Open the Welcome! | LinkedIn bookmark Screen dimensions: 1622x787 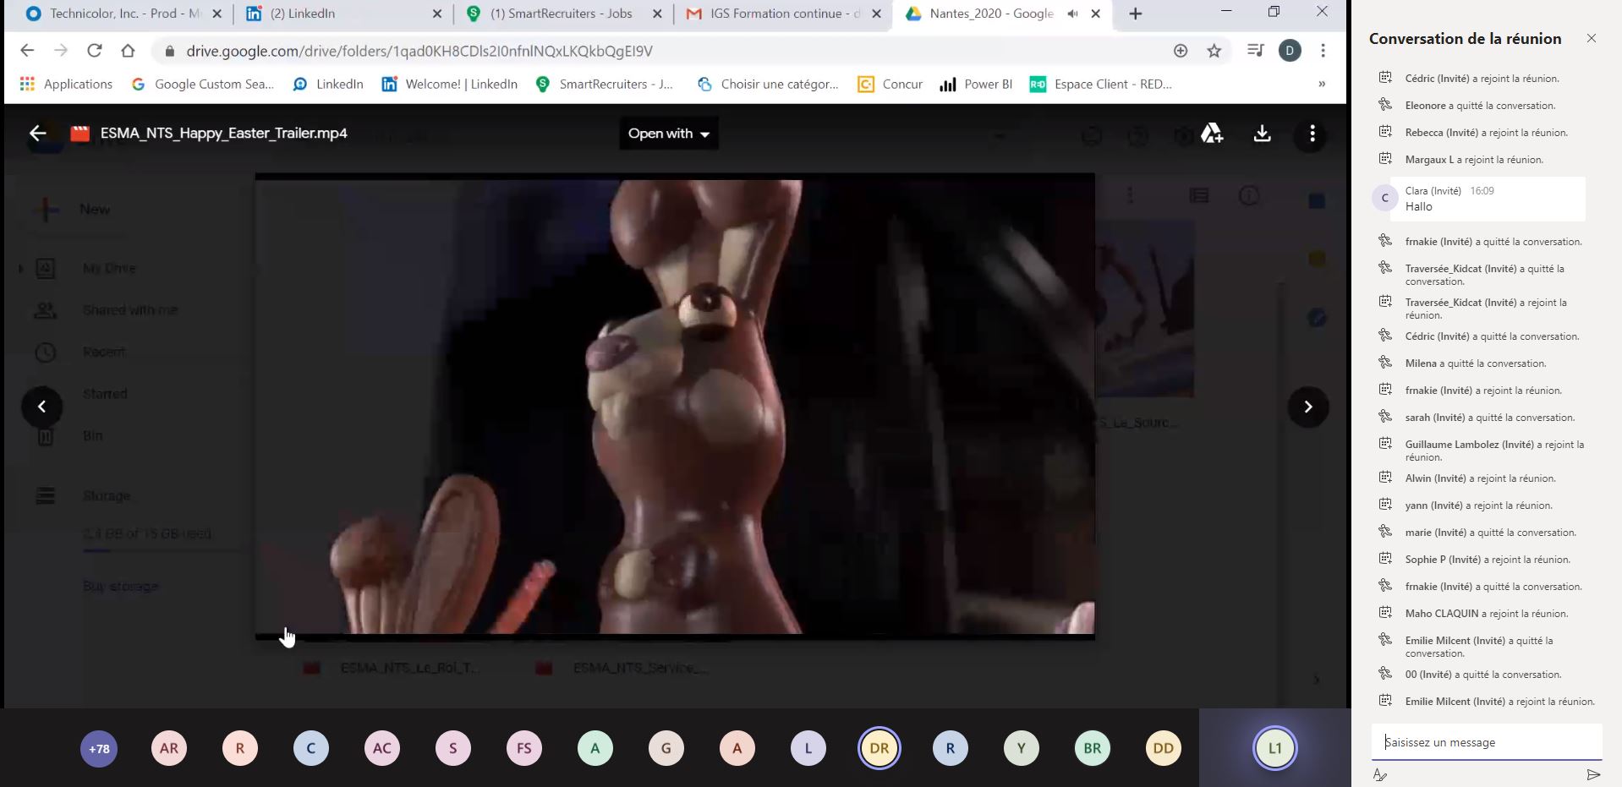[450, 84]
